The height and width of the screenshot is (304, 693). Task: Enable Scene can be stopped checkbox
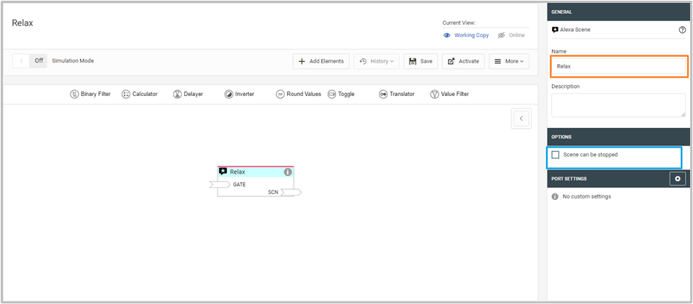pos(556,155)
